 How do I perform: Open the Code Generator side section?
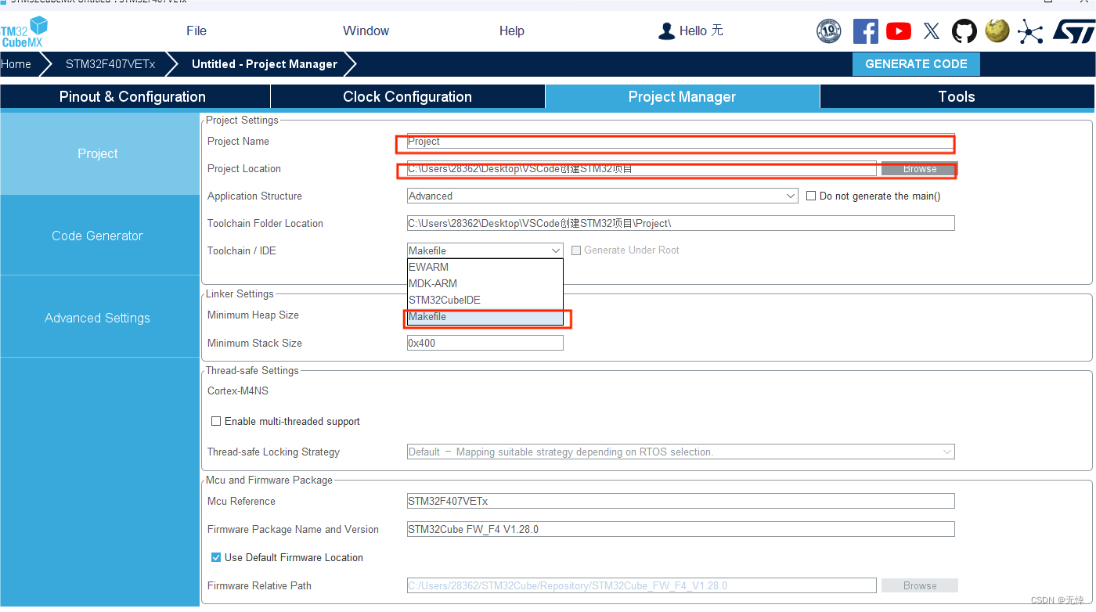[x=98, y=236]
